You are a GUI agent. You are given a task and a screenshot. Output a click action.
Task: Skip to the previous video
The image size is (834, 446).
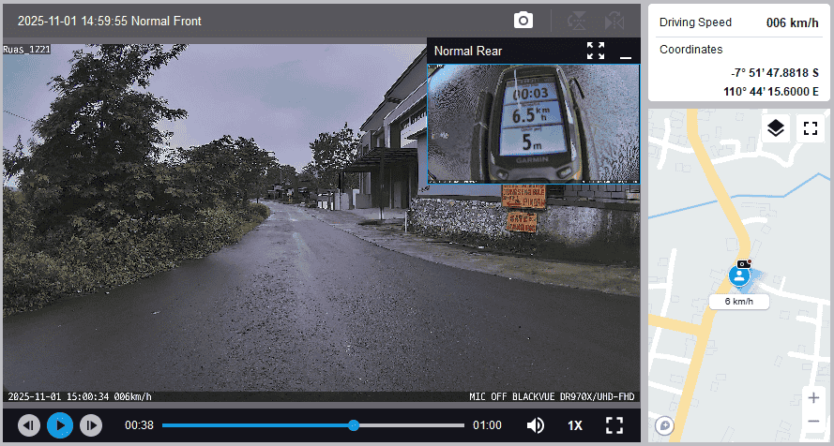click(29, 425)
